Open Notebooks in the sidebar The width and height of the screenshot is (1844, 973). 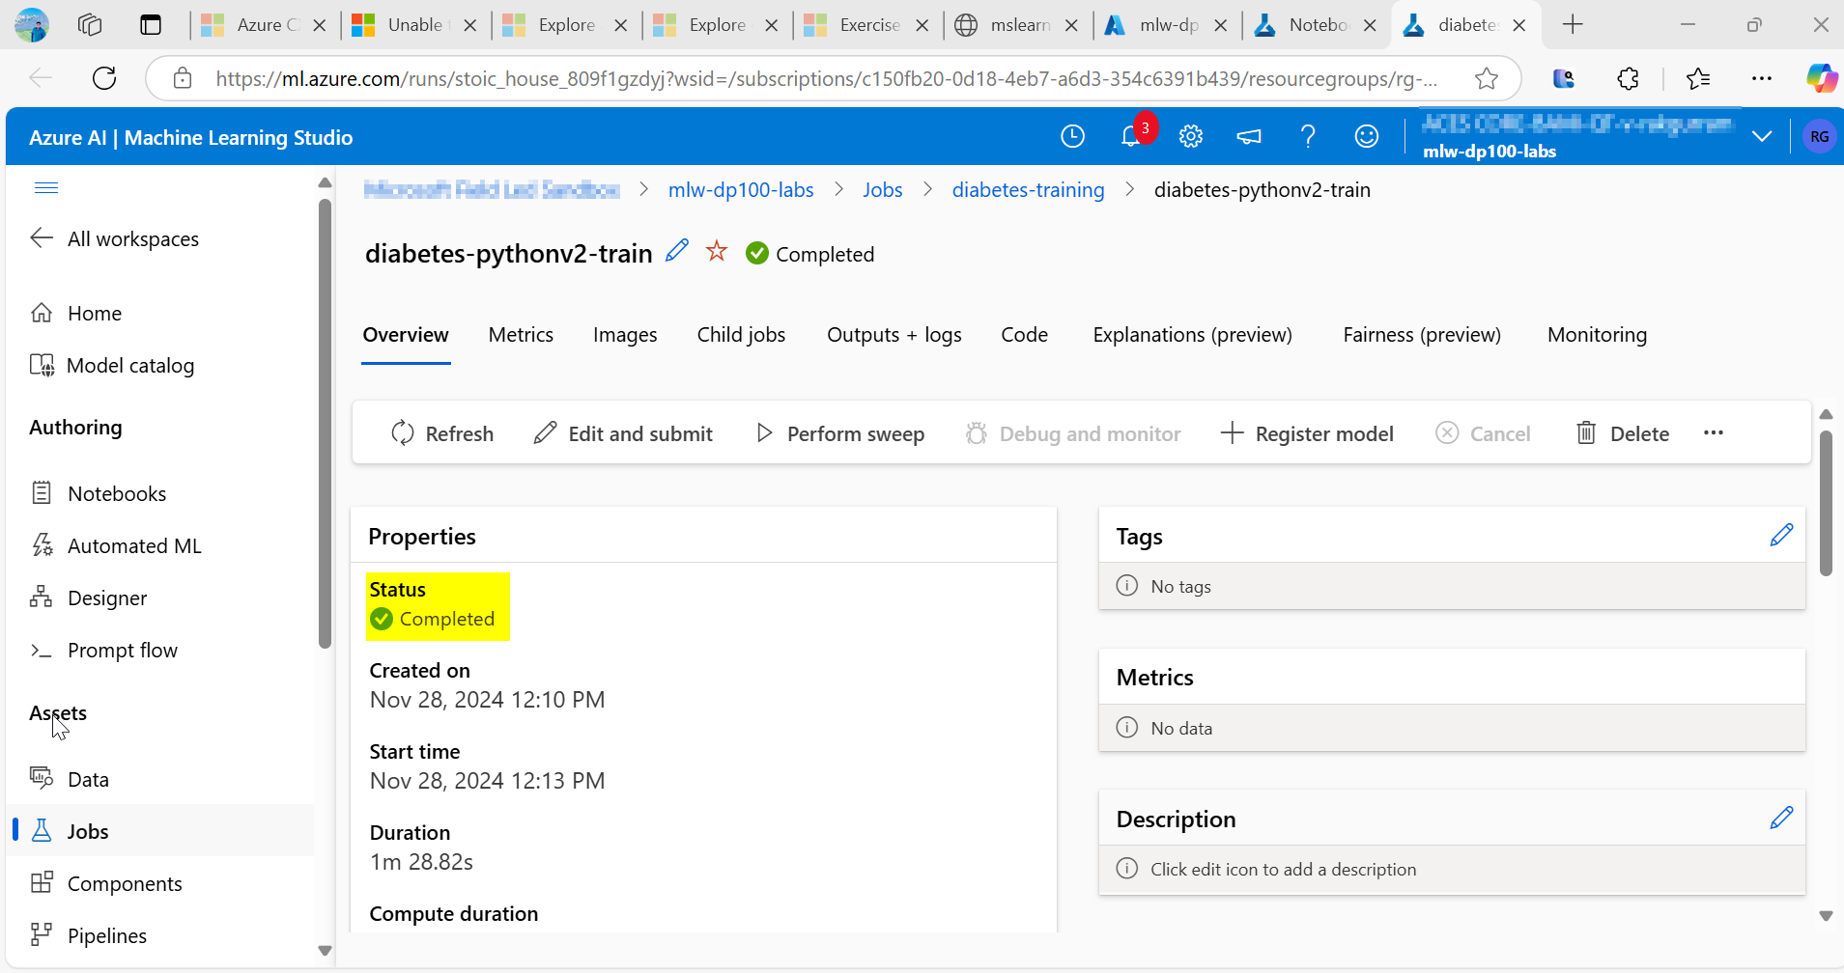coord(99,493)
